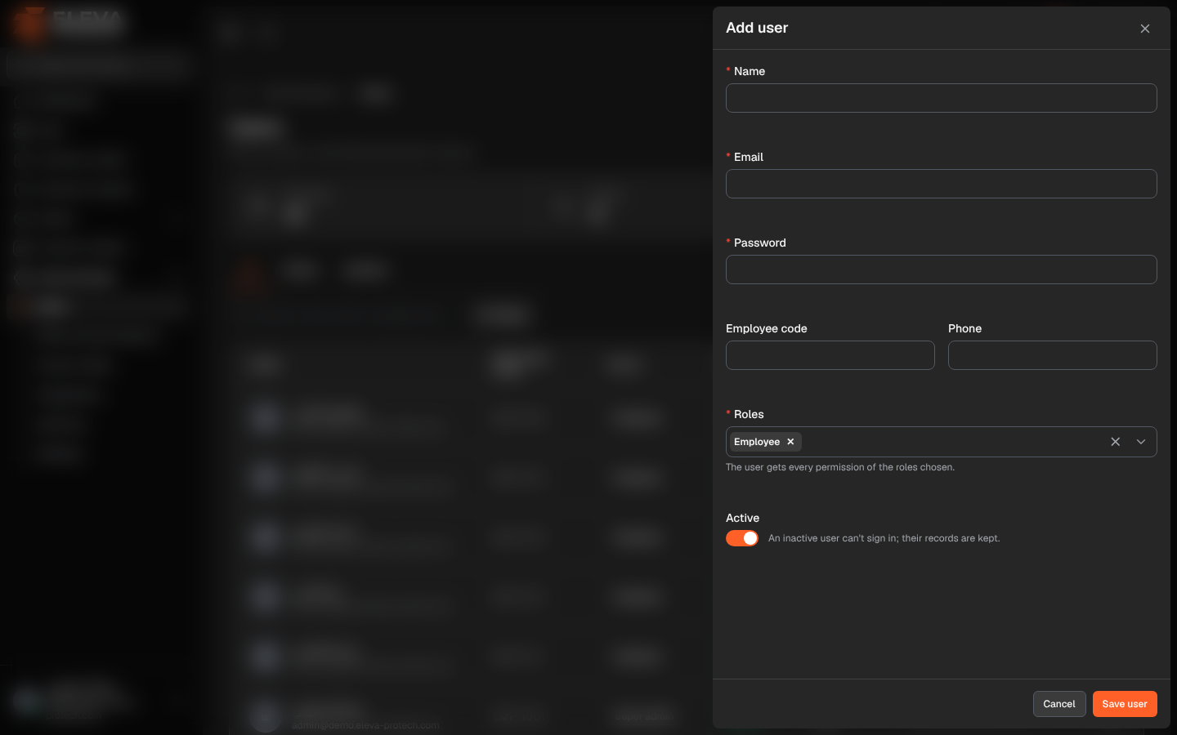Save the new user
This screenshot has height=735, width=1177.
(x=1125, y=704)
